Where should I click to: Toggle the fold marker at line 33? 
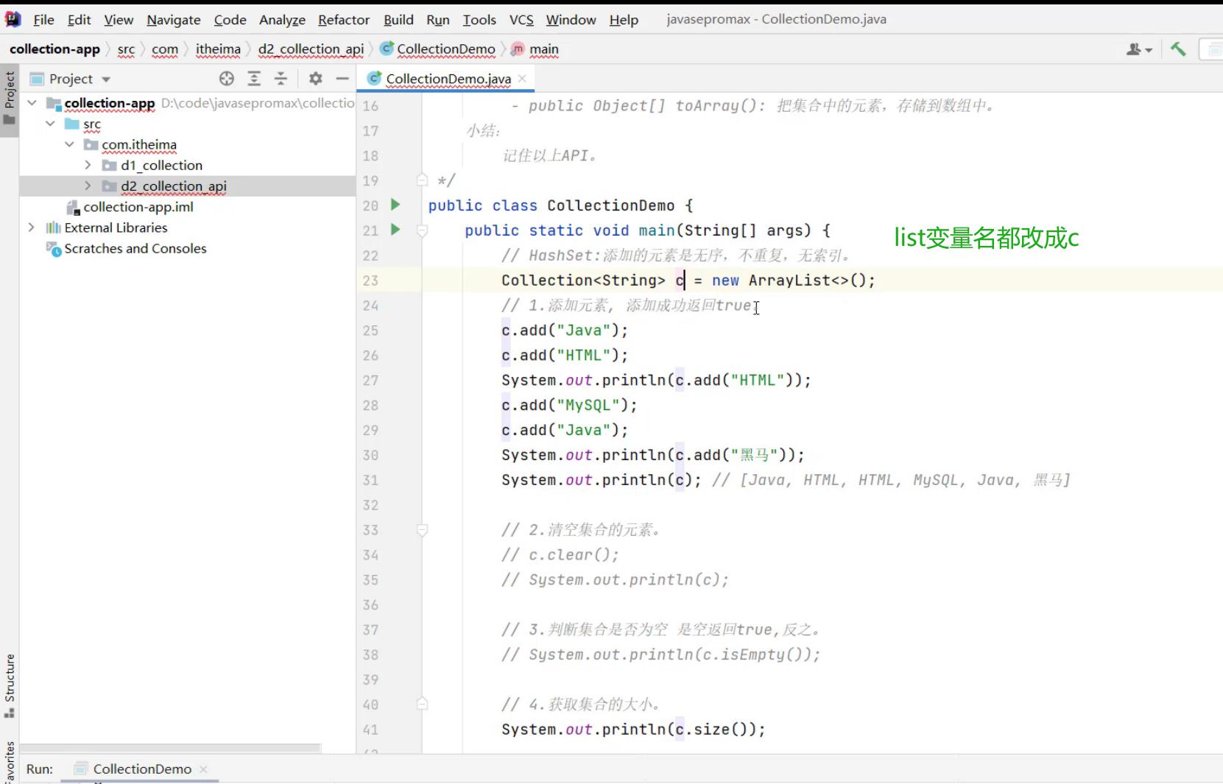point(422,529)
